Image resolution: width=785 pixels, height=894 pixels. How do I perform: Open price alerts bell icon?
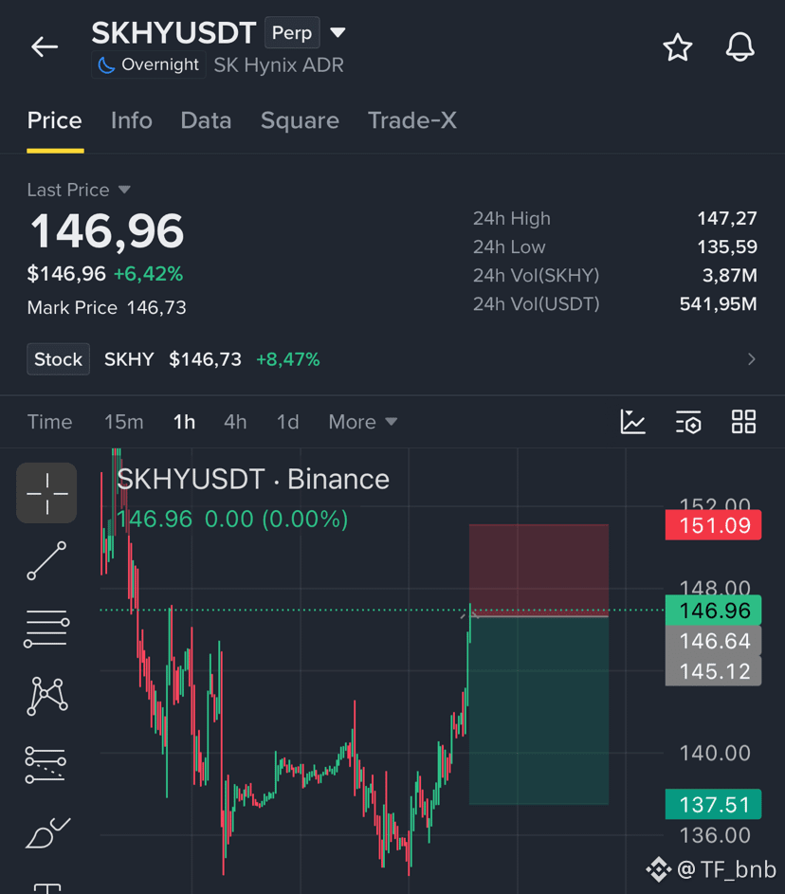tap(739, 46)
